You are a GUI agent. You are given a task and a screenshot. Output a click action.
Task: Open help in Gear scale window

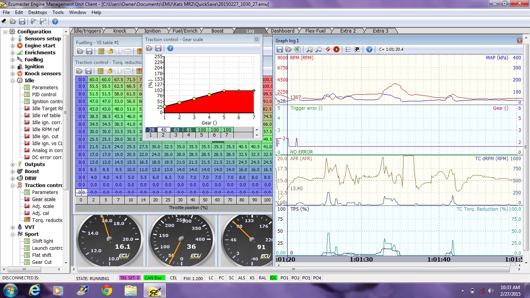(170, 48)
